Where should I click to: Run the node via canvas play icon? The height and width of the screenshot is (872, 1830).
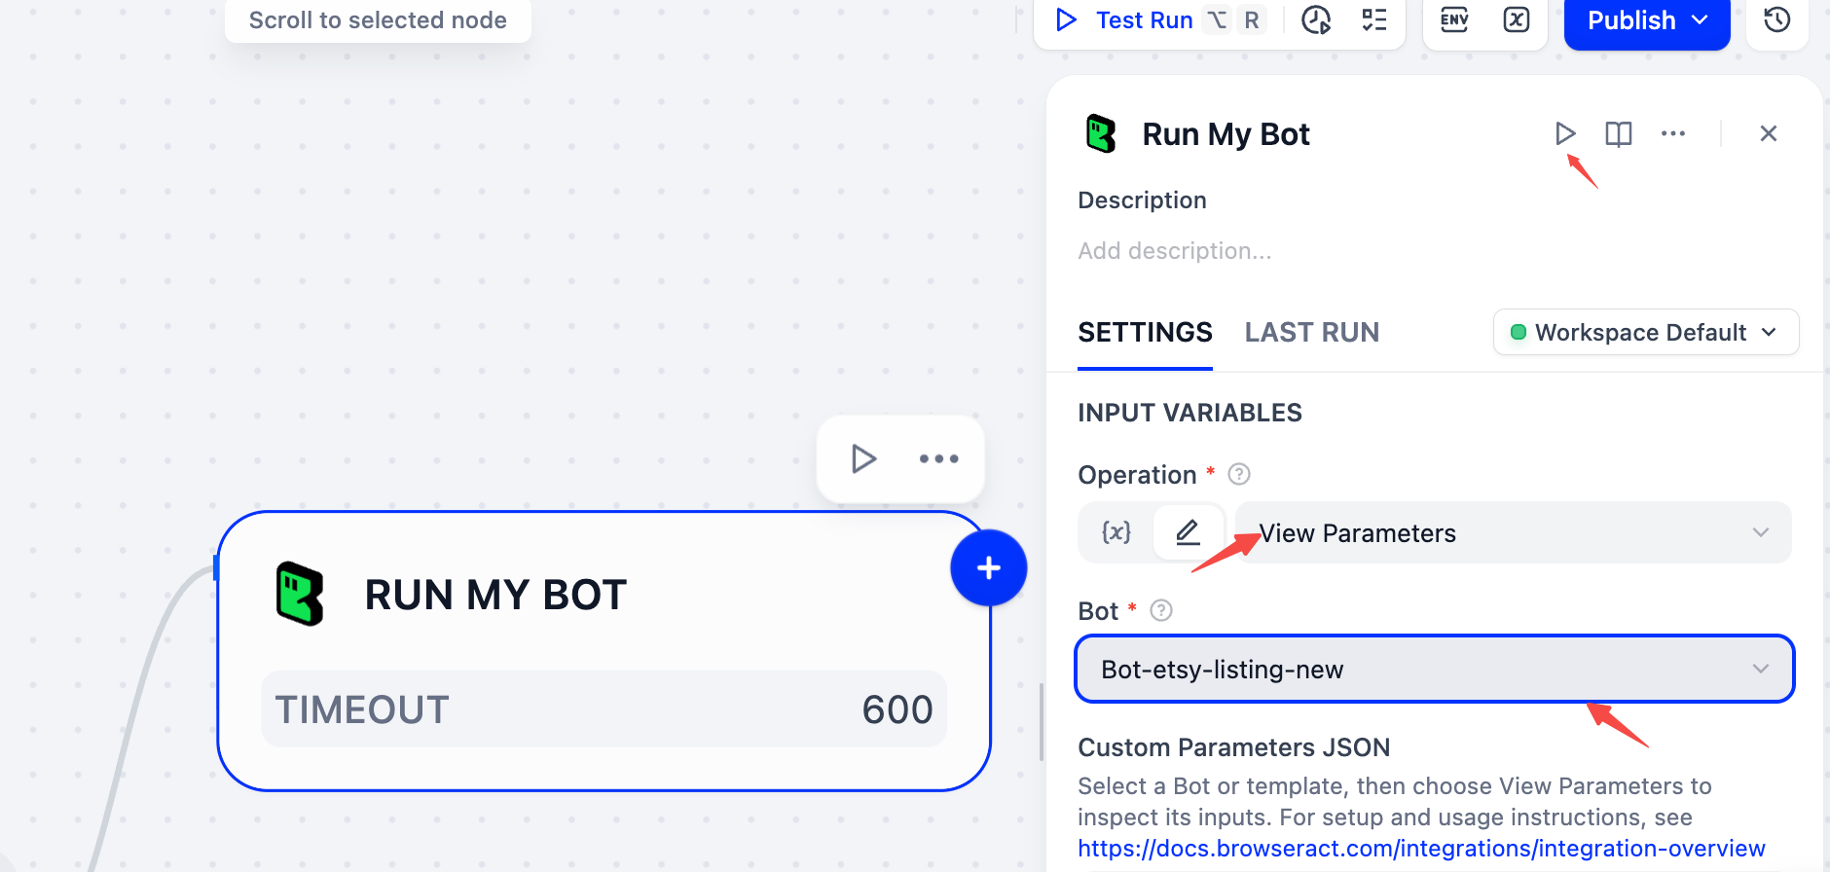[x=863, y=458]
